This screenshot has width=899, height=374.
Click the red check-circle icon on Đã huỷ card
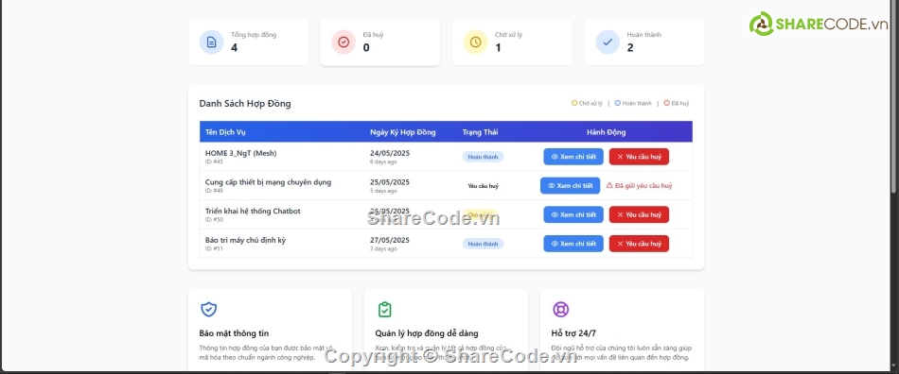(344, 42)
